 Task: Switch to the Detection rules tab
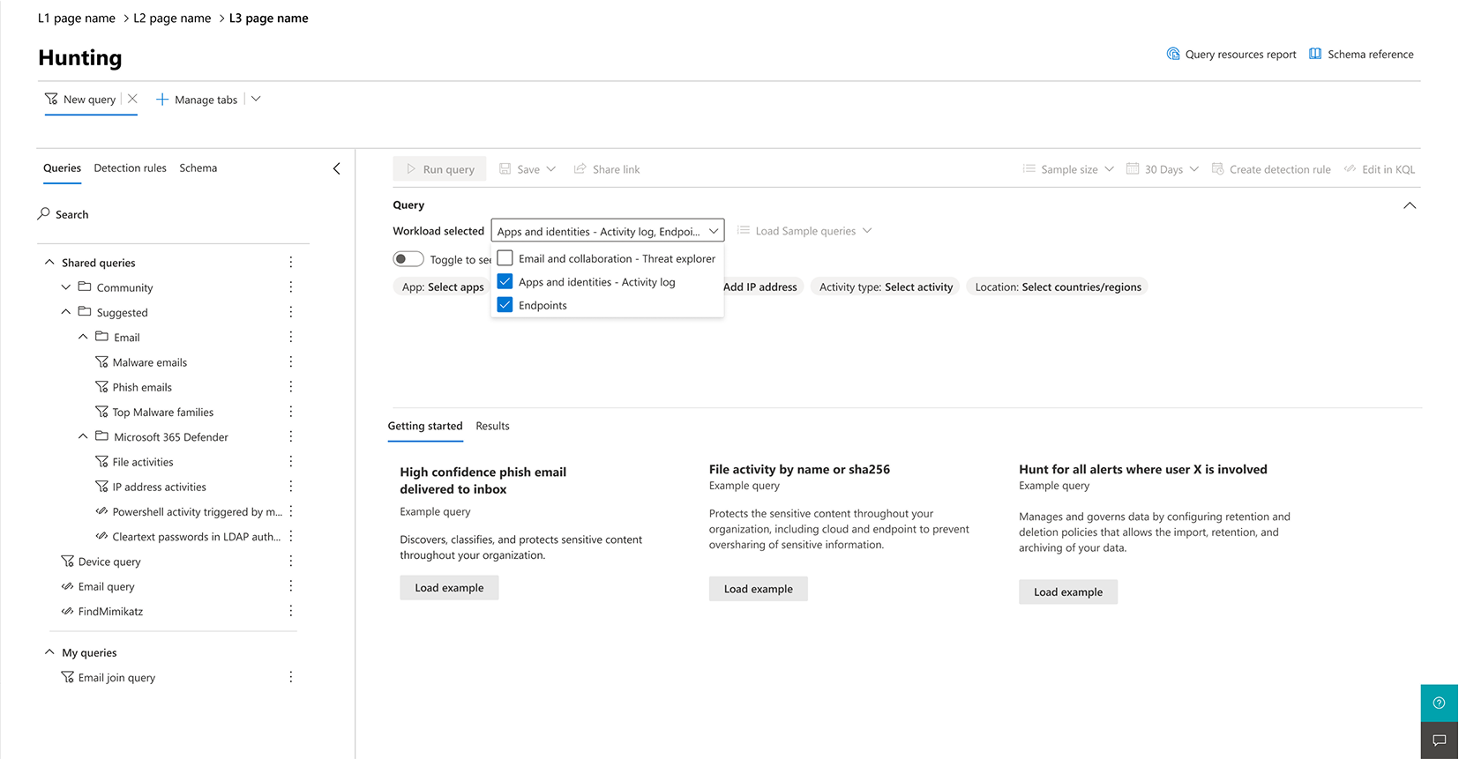130,167
